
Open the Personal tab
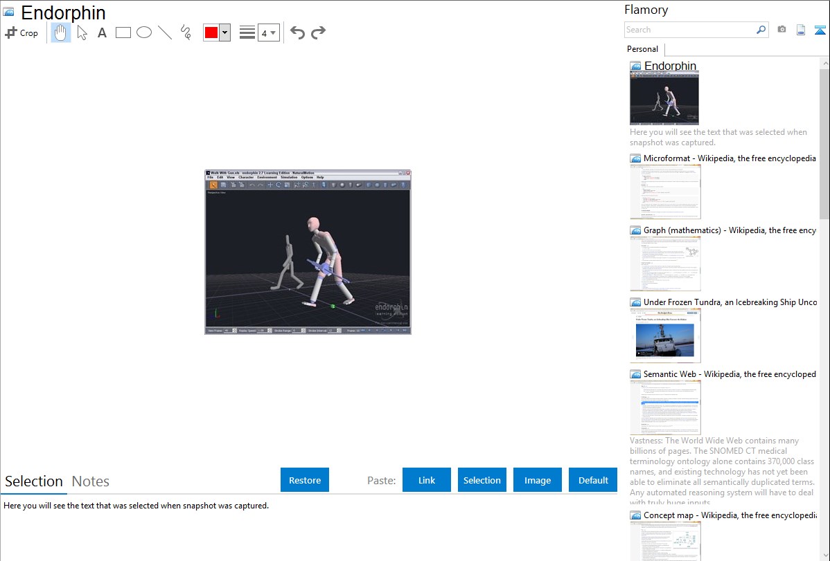pyautogui.click(x=642, y=49)
